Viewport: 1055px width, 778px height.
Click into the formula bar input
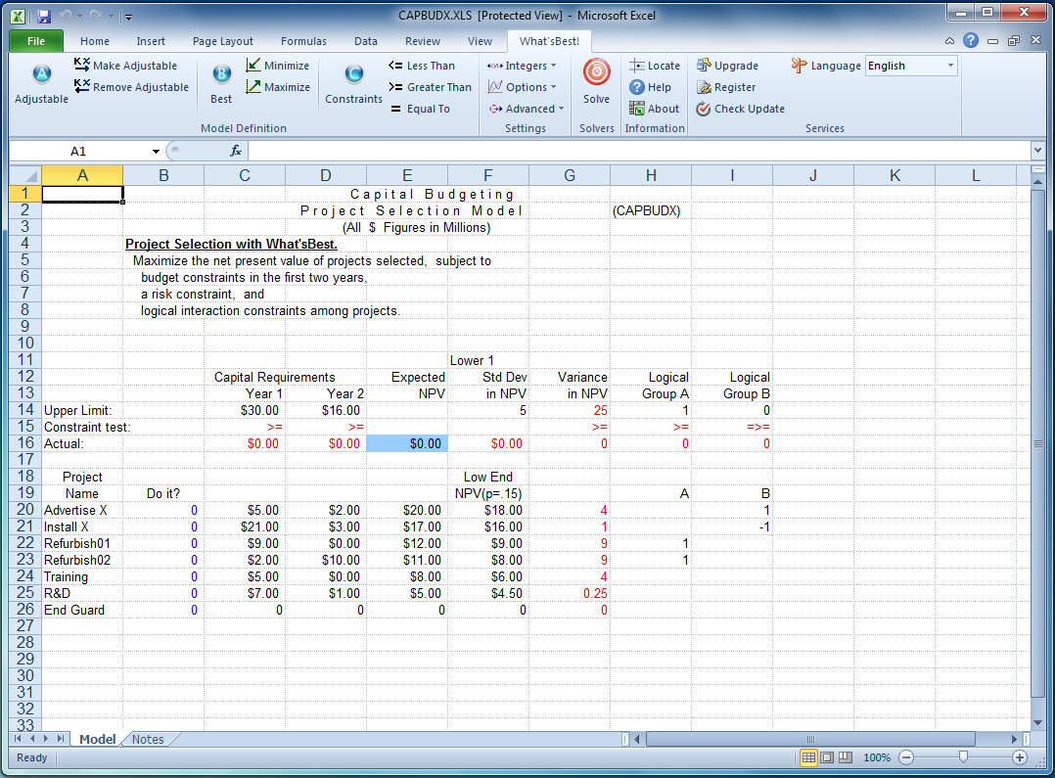pos(639,151)
